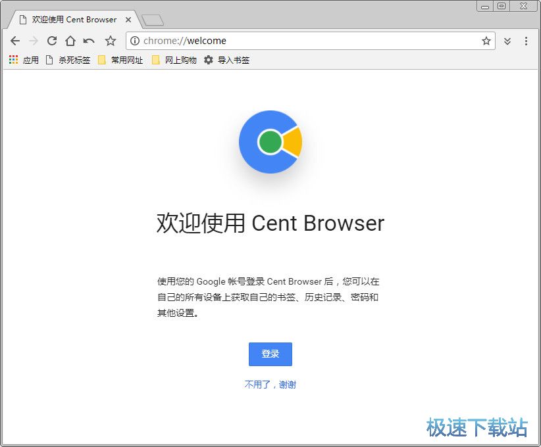Open a new tab

153,20
